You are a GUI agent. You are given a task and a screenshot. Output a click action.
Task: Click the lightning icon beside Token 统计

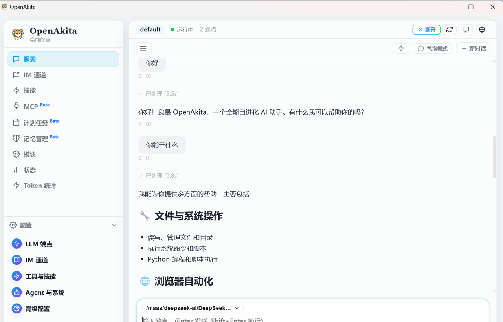click(16, 186)
